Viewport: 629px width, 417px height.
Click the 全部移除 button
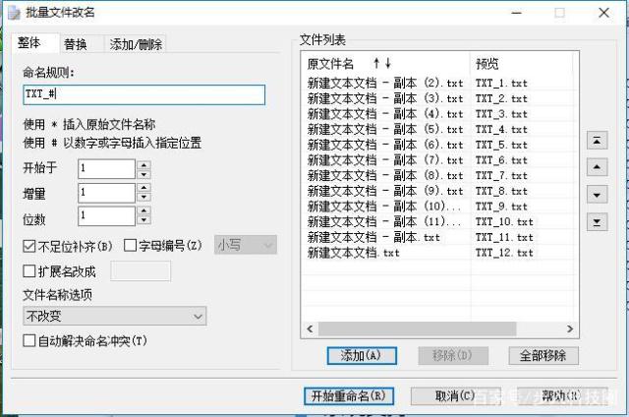coord(543,356)
